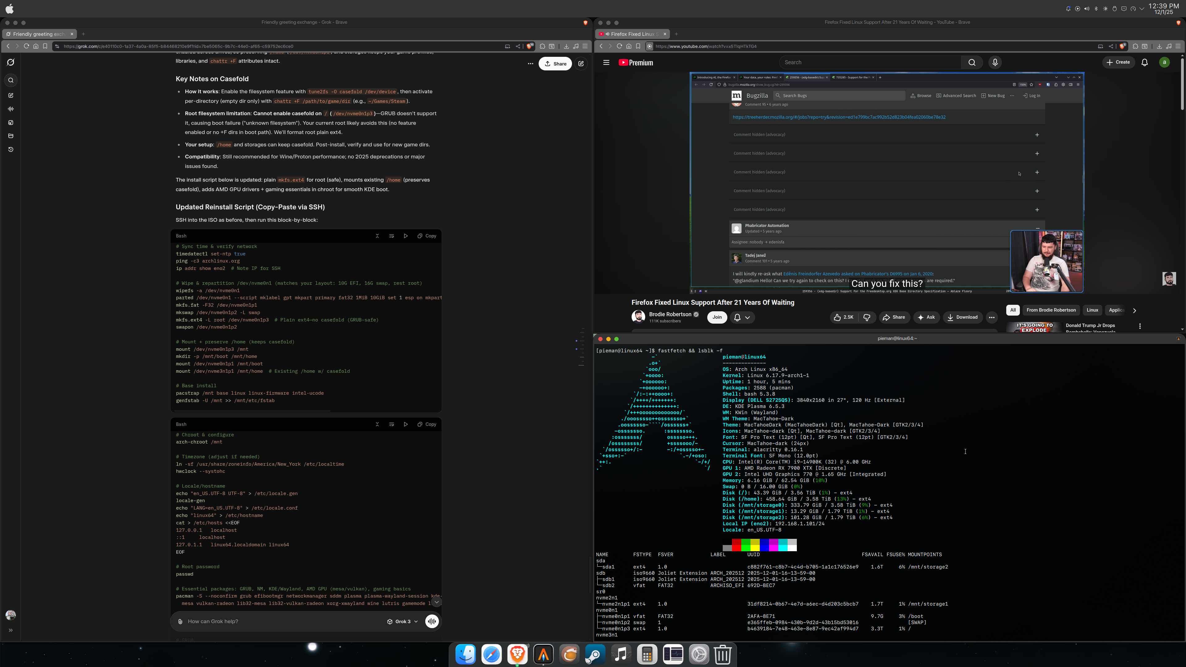Open Grok search in left sidebar

pos(11,81)
